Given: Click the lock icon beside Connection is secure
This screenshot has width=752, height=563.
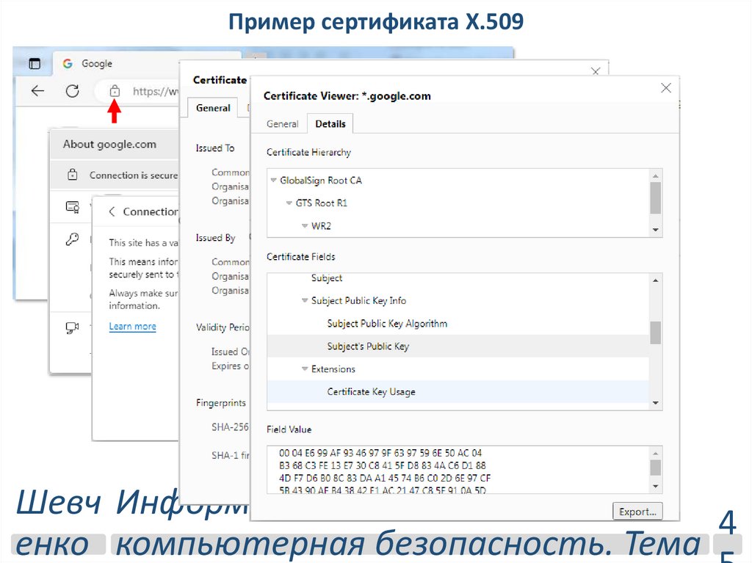Looking at the screenshot, I should coord(72,175).
